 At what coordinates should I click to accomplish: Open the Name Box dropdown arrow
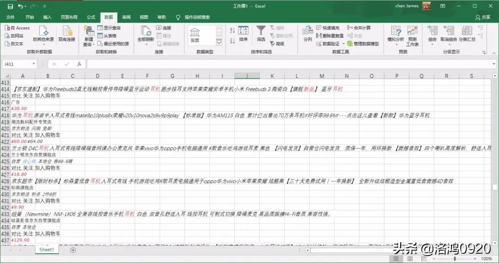coord(33,64)
